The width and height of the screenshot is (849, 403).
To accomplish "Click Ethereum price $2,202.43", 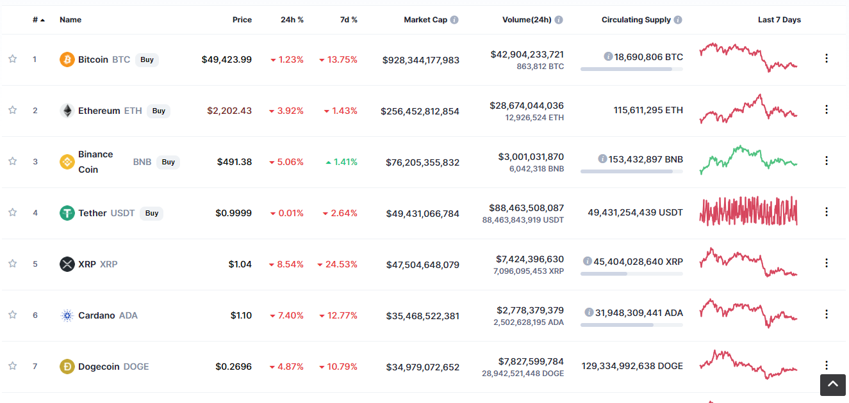I will [229, 111].
